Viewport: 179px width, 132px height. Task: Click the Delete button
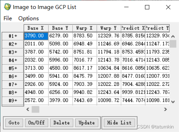tap(62, 123)
